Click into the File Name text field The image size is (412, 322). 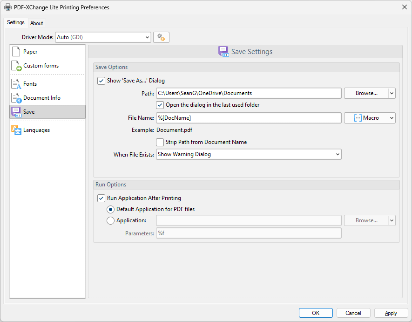pyautogui.click(x=249, y=118)
